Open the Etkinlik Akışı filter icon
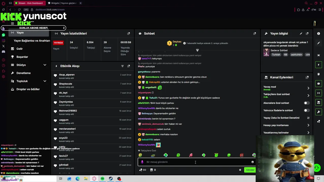Screen dimensions: 324x182 pyautogui.click(x=123, y=66)
